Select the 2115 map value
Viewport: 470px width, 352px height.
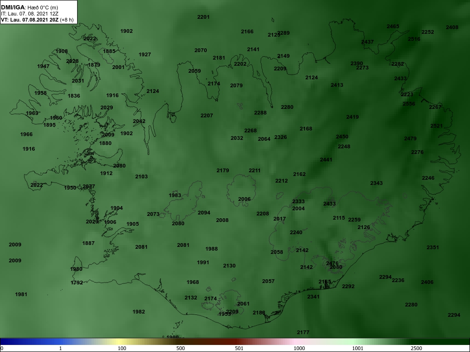click(339, 218)
